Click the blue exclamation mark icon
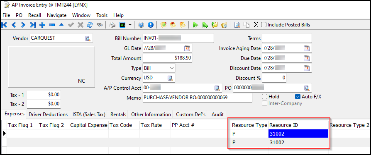The height and width of the screenshot is (155, 371). click(x=151, y=25)
